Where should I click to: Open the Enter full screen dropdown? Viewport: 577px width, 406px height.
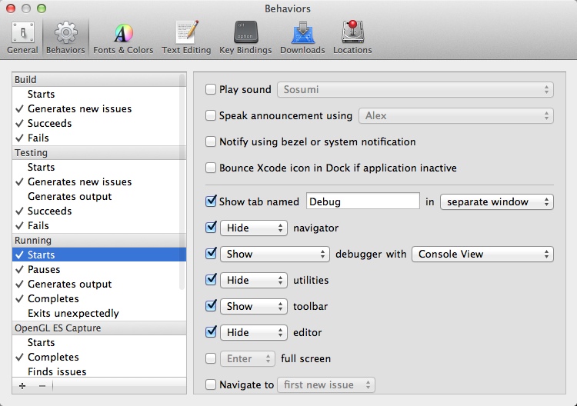tap(248, 358)
